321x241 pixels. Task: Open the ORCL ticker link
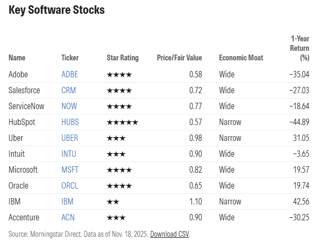click(70, 186)
